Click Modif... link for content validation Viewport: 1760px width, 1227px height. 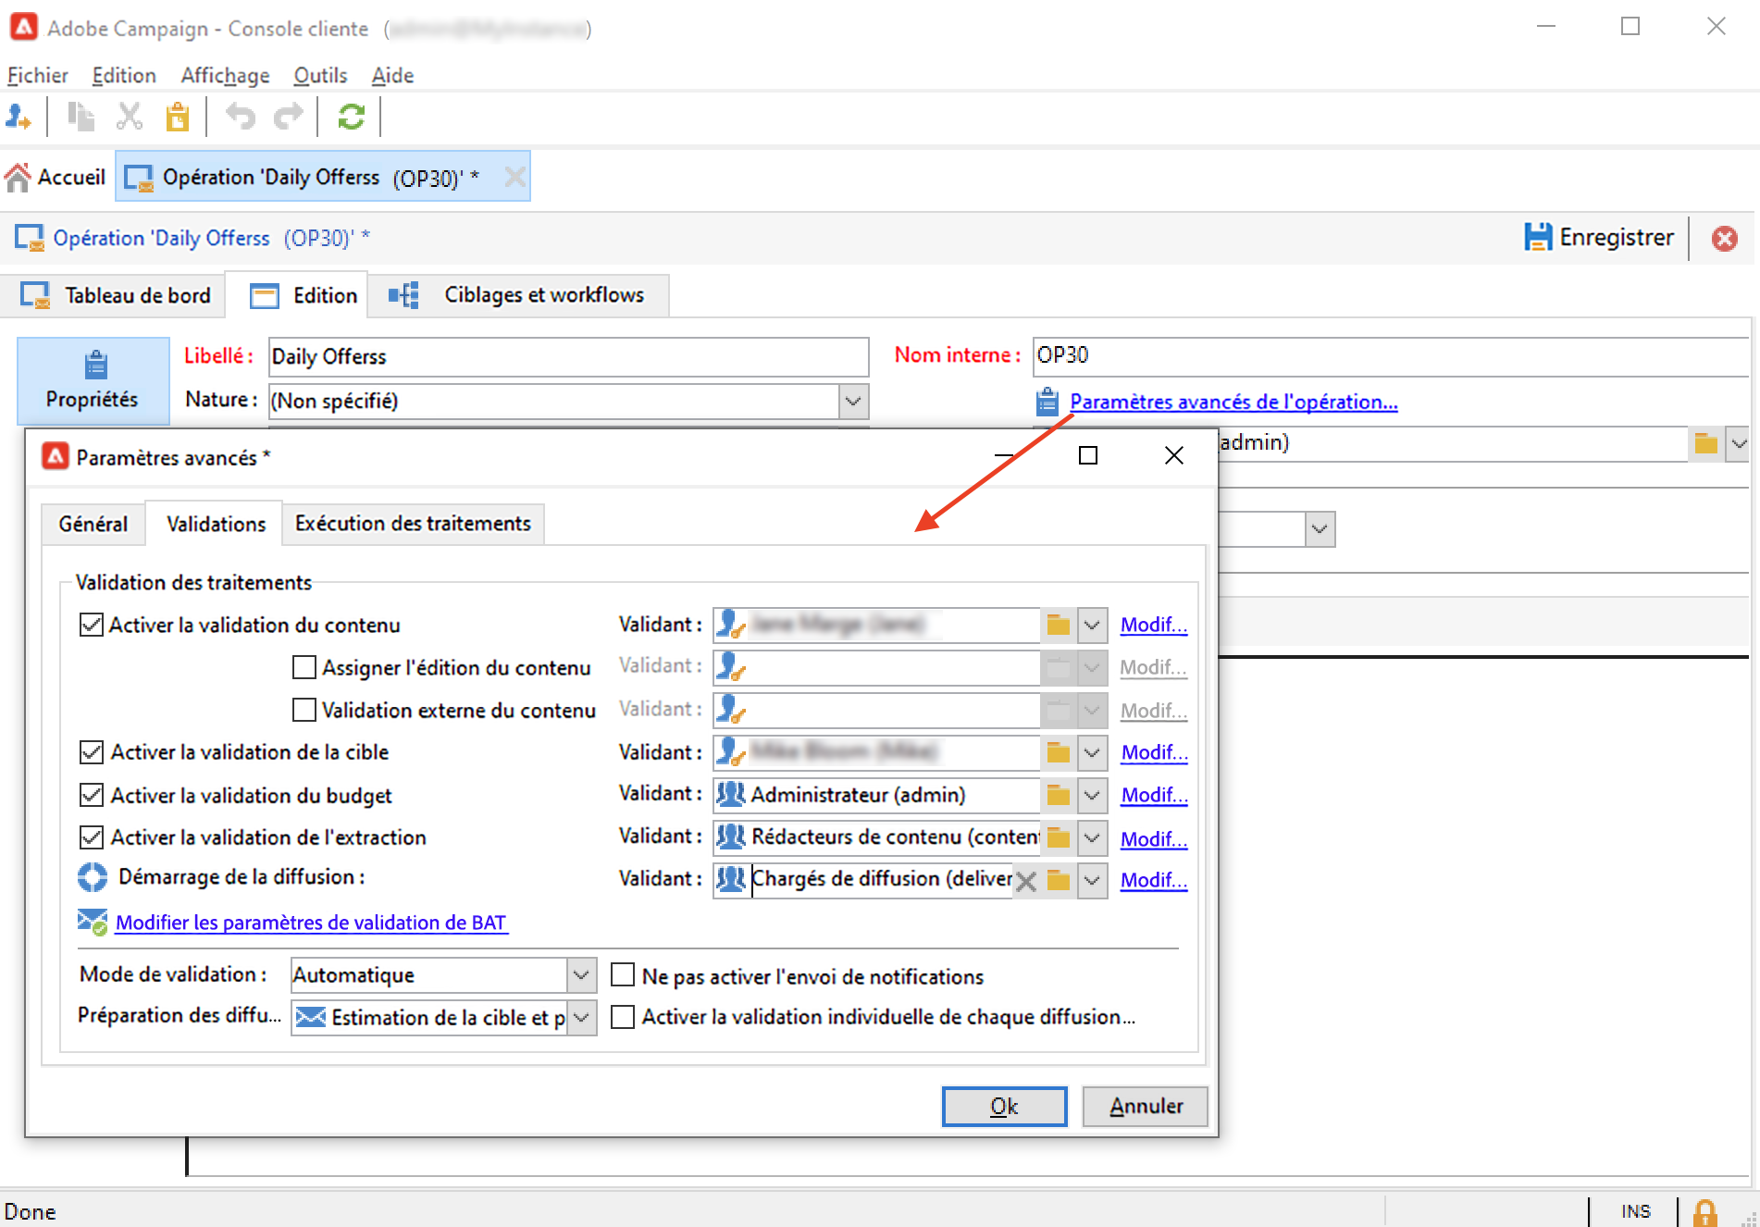coord(1154,625)
